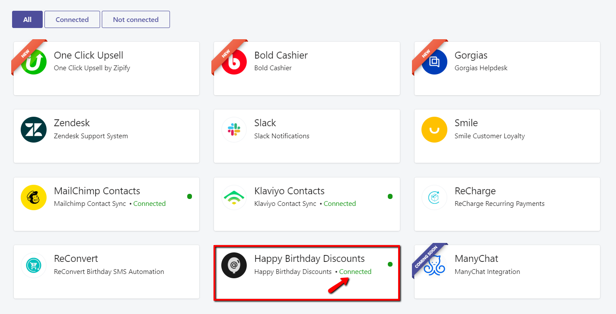Click 'One Click Upsell by Zipify' description
Image resolution: width=616 pixels, height=314 pixels.
(92, 68)
